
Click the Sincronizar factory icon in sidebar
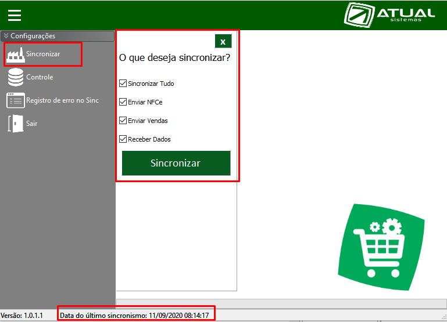(16, 55)
